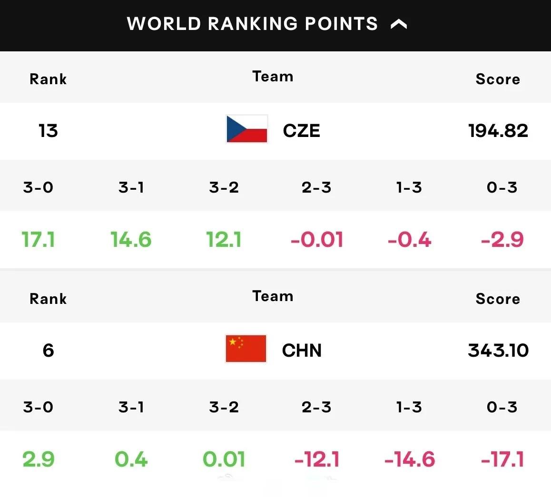Click CHN score 343.10

498,350
